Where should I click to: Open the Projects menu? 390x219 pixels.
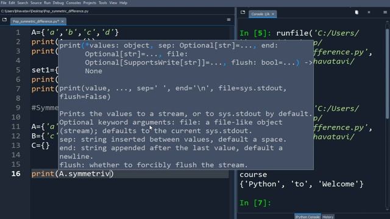[x=90, y=2]
